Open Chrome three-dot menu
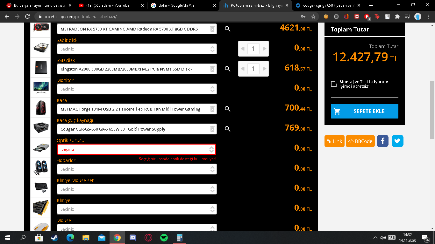 (x=428, y=17)
